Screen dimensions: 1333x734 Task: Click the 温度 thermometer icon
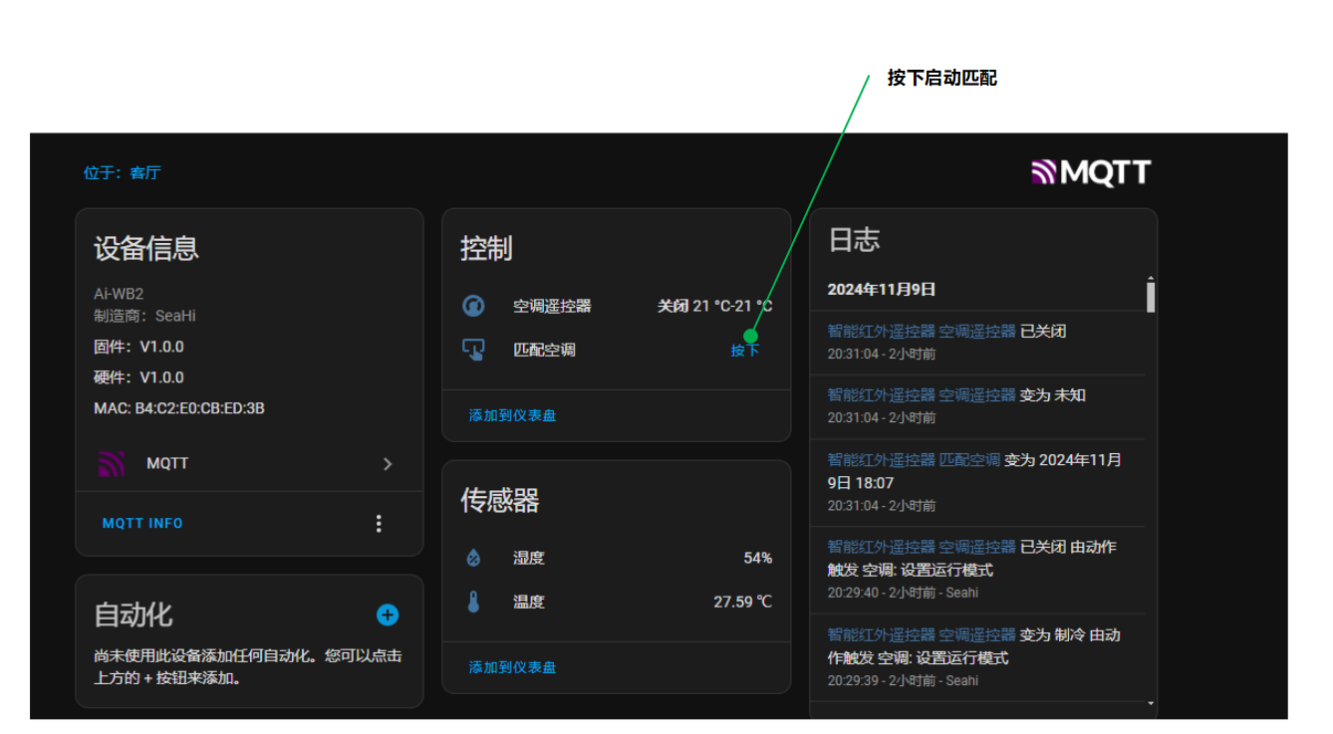pos(473,602)
